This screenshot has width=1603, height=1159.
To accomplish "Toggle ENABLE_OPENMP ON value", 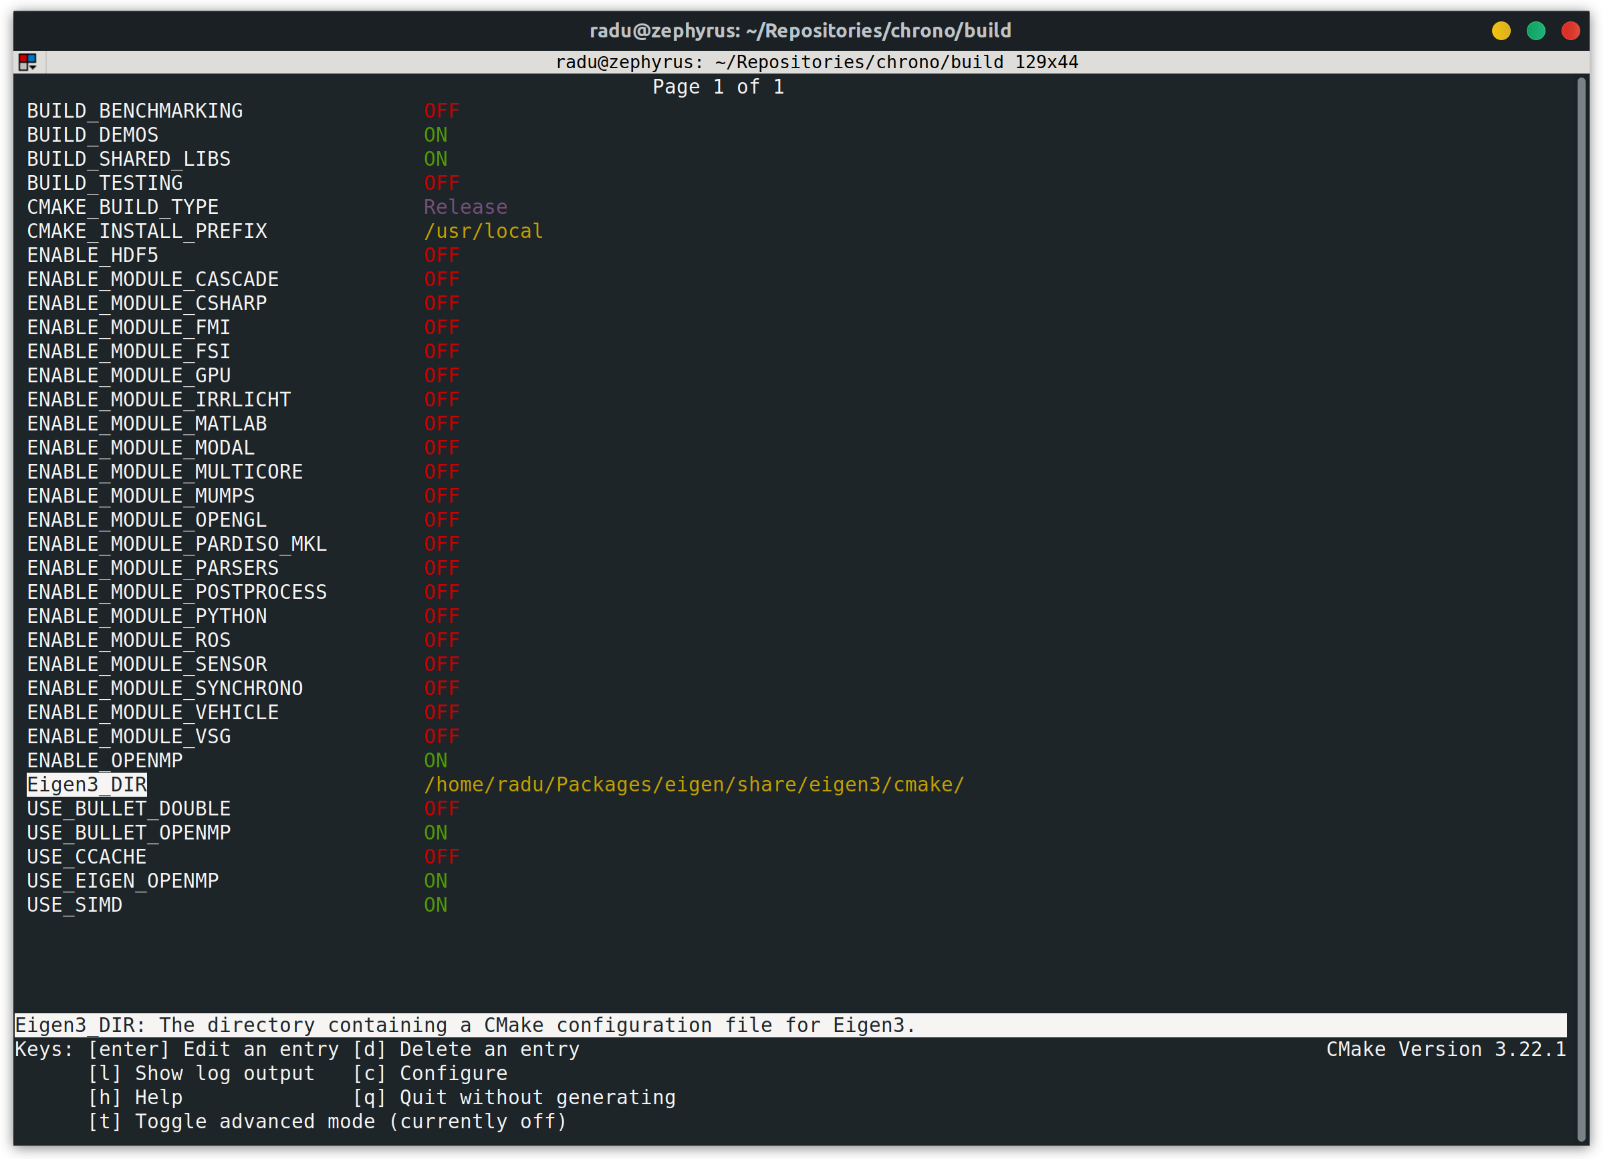I will pos(435,761).
